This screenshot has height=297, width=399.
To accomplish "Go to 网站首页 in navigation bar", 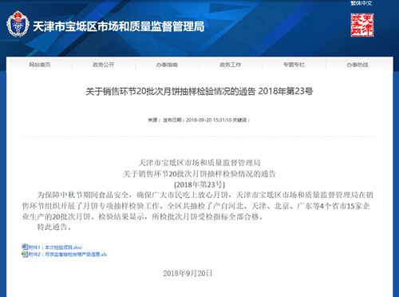I will 40,65.
